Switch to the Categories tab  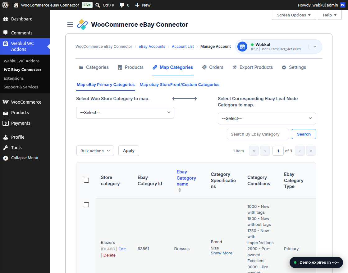coord(94,67)
